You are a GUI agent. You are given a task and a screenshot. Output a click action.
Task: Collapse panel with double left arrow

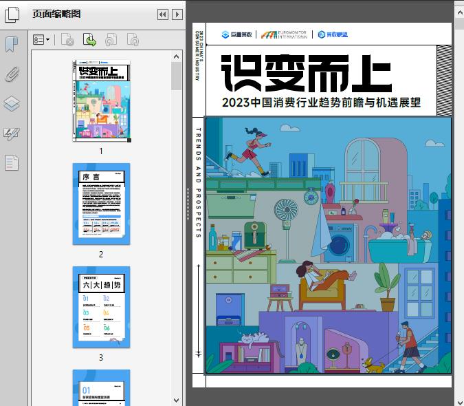(x=163, y=14)
